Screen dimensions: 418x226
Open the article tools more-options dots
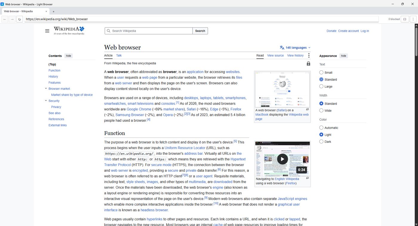point(309,56)
